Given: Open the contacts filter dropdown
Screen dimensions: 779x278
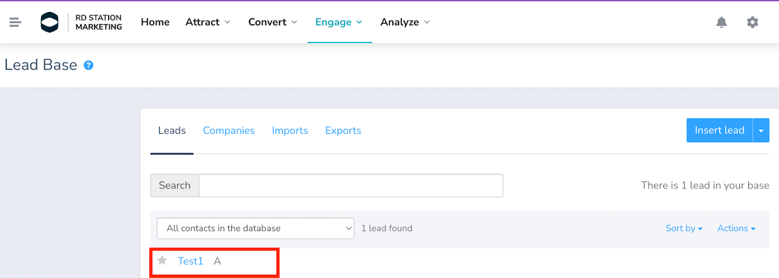Looking at the screenshot, I should pyautogui.click(x=256, y=228).
